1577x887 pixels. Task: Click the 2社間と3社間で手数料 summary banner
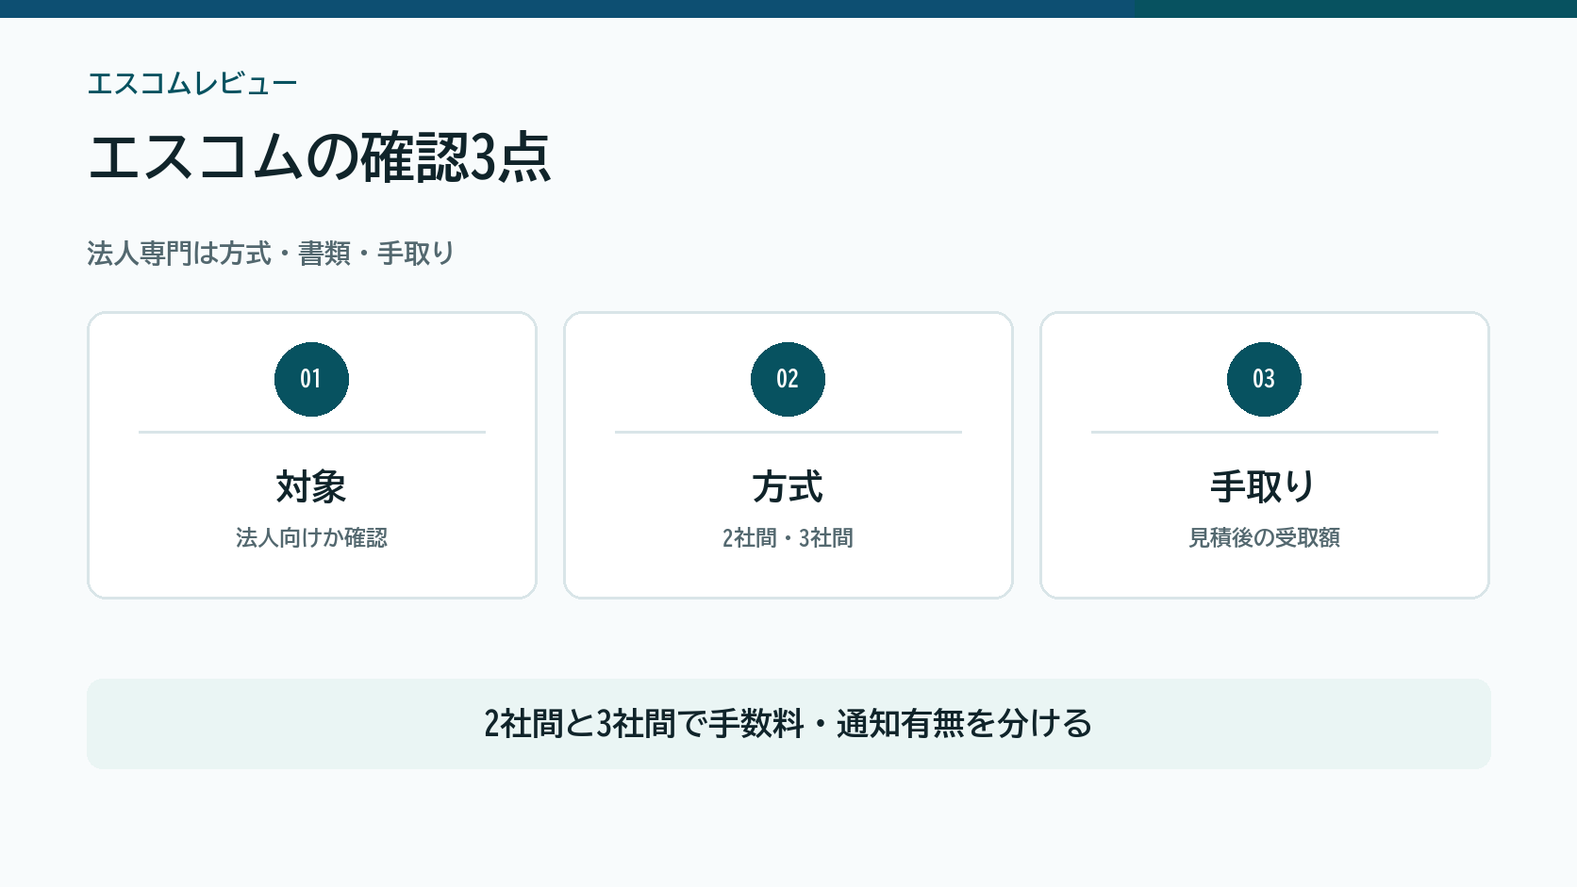(788, 724)
